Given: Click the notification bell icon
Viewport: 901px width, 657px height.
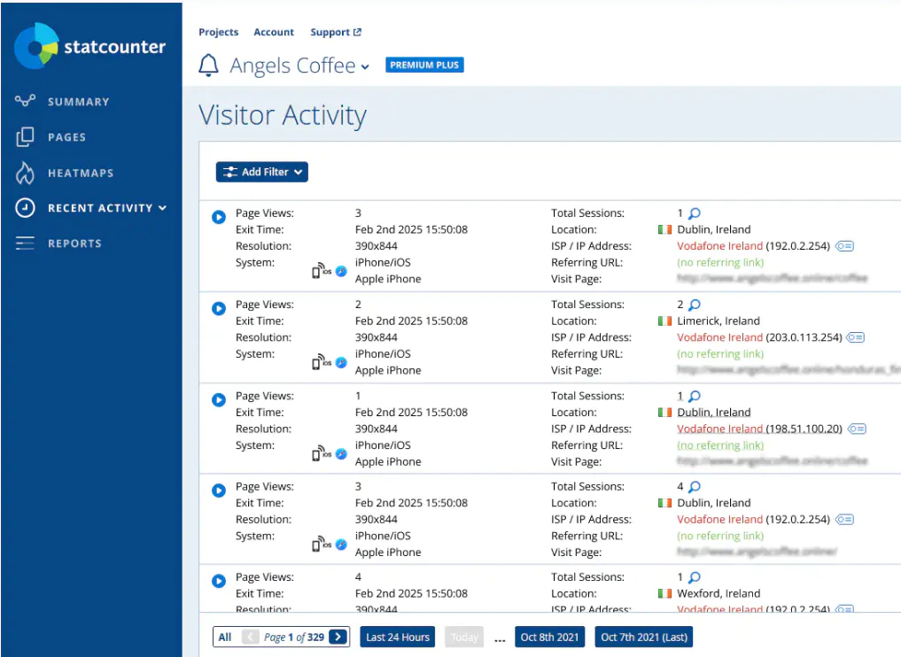Looking at the screenshot, I should [x=208, y=65].
